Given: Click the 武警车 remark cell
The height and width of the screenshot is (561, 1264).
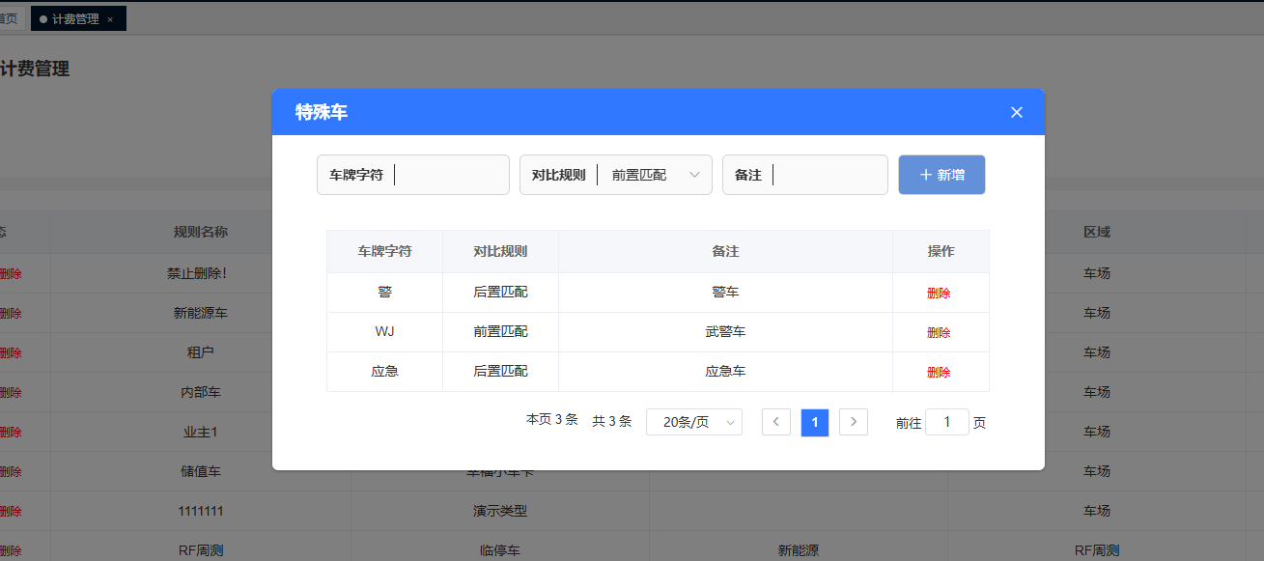Looking at the screenshot, I should tap(725, 331).
